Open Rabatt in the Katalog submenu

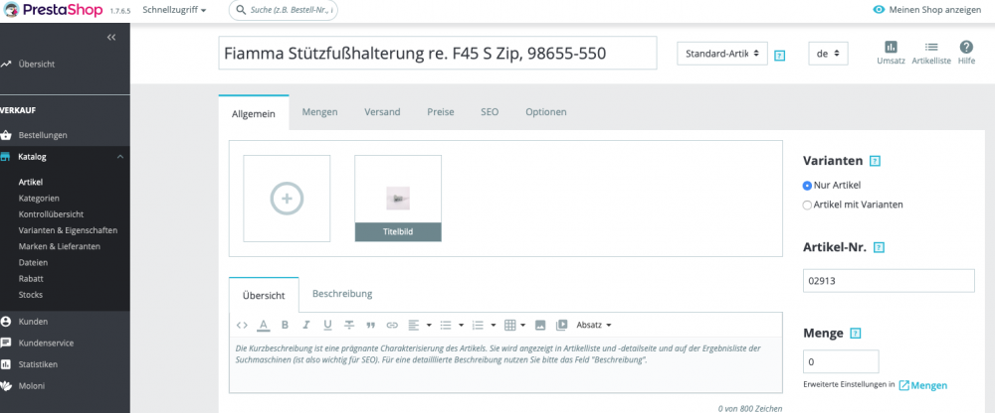point(31,279)
